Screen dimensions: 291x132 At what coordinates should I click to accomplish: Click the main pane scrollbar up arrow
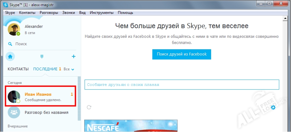click(284, 19)
